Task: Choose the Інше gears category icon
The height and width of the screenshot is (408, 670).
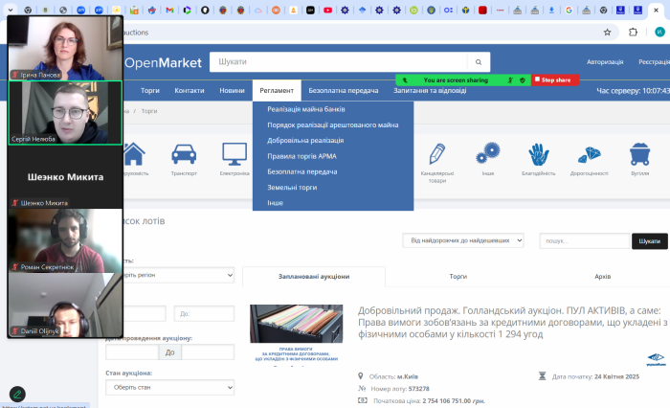Action: point(489,153)
